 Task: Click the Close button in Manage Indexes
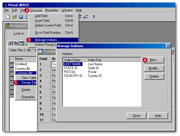point(136,116)
